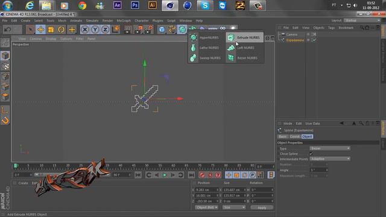Toggle the Z axis lock
This screenshot has height=217, width=386.
coord(105,30)
